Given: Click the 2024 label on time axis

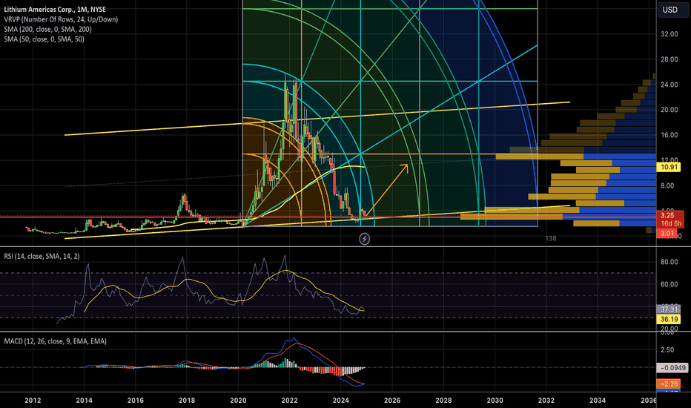Looking at the screenshot, I should 340,401.
